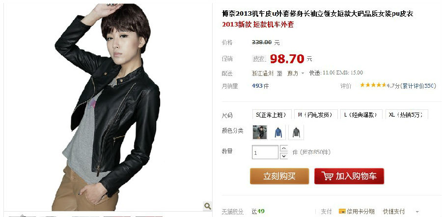Click the shopping cart icon in red button
The height and width of the screenshot is (217, 442).
327,176
